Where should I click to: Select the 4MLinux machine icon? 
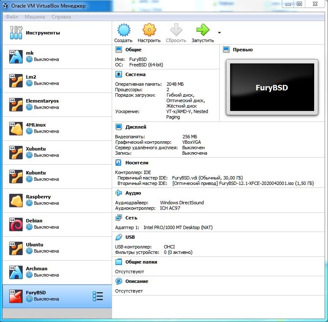tap(16, 128)
